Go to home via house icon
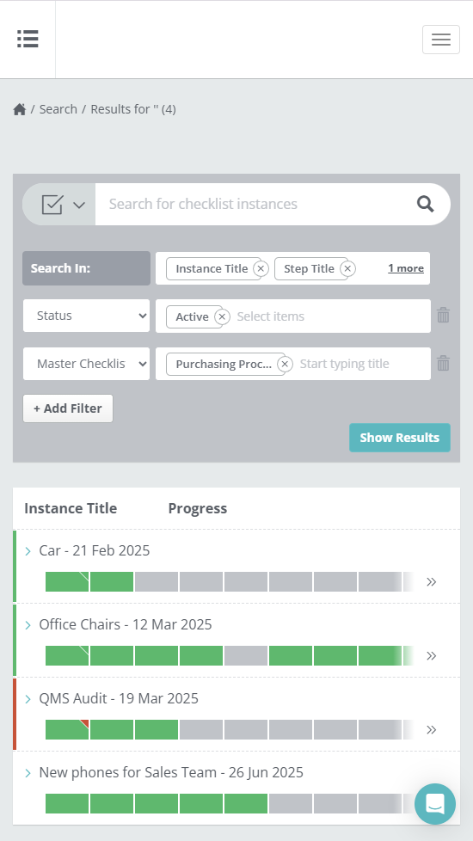The width and height of the screenshot is (473, 841). [20, 109]
